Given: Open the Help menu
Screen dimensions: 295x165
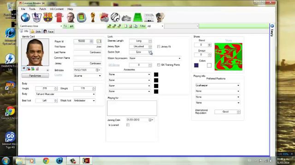Looking at the screenshot, I should coord(70,9).
